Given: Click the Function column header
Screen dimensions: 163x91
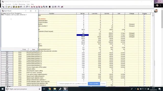Looking at the screenshot, I should point(51,13).
